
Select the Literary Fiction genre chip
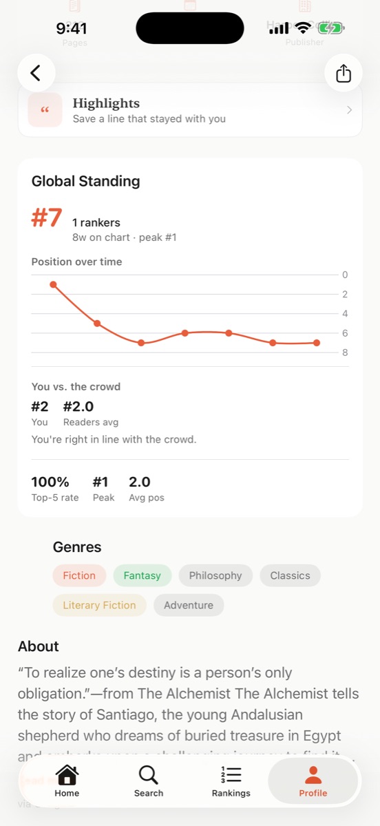pos(100,605)
